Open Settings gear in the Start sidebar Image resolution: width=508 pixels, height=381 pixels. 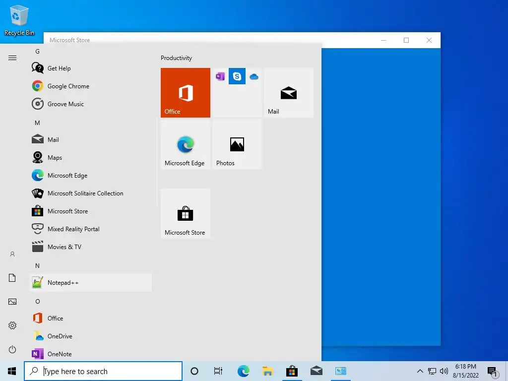12,325
